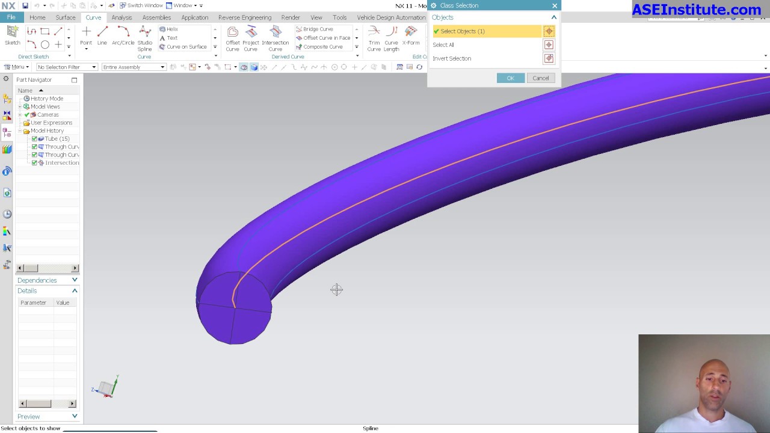
Task: Click the Switch Window button
Action: pos(141,5)
